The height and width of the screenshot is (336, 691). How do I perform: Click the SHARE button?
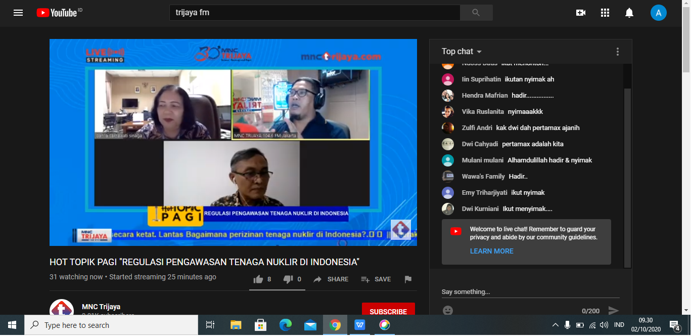pos(331,279)
